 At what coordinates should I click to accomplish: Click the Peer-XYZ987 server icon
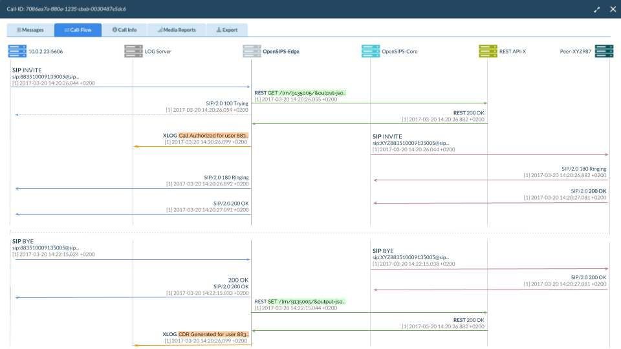tap(604, 51)
